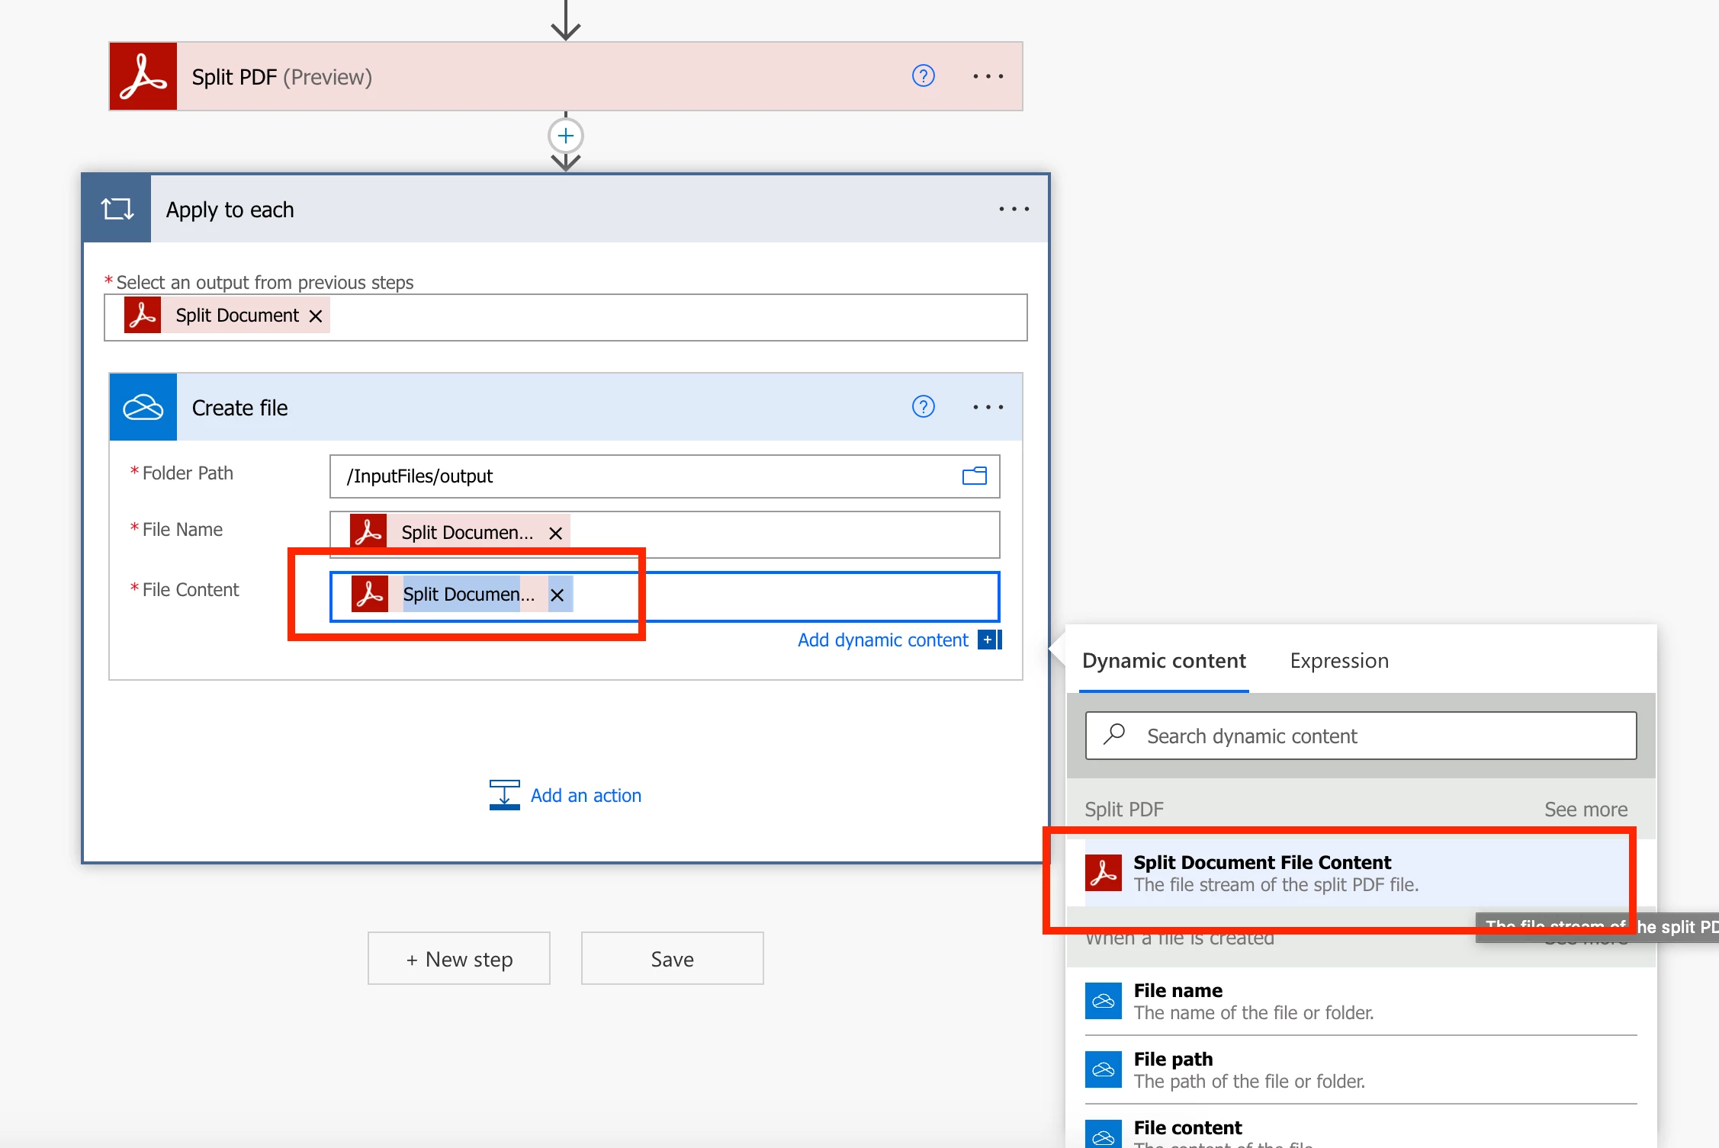Viewport: 1719px width, 1148px height.
Task: Click Add an action
Action: (x=585, y=795)
